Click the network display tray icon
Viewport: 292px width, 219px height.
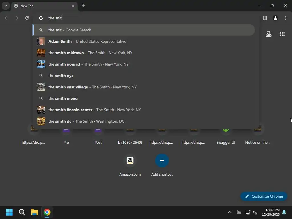(x=248, y=212)
